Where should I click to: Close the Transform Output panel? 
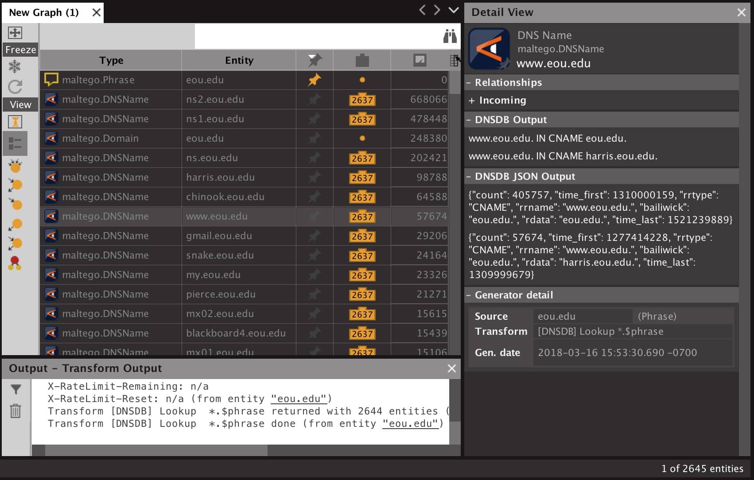[x=451, y=368]
